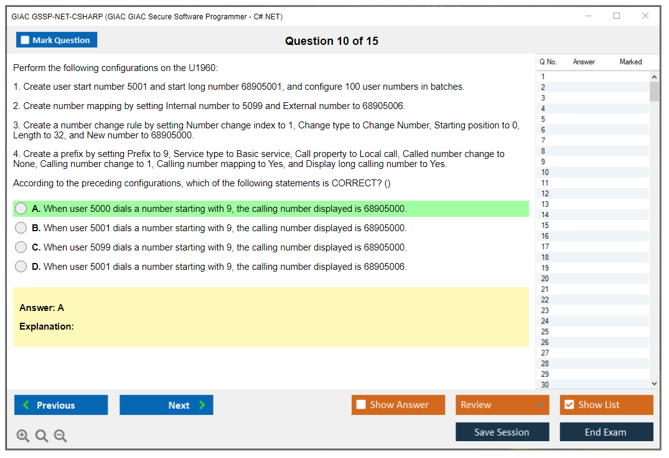This screenshot has width=669, height=458.
Task: Click the zoom reset magnifier icon
Action: [42, 436]
